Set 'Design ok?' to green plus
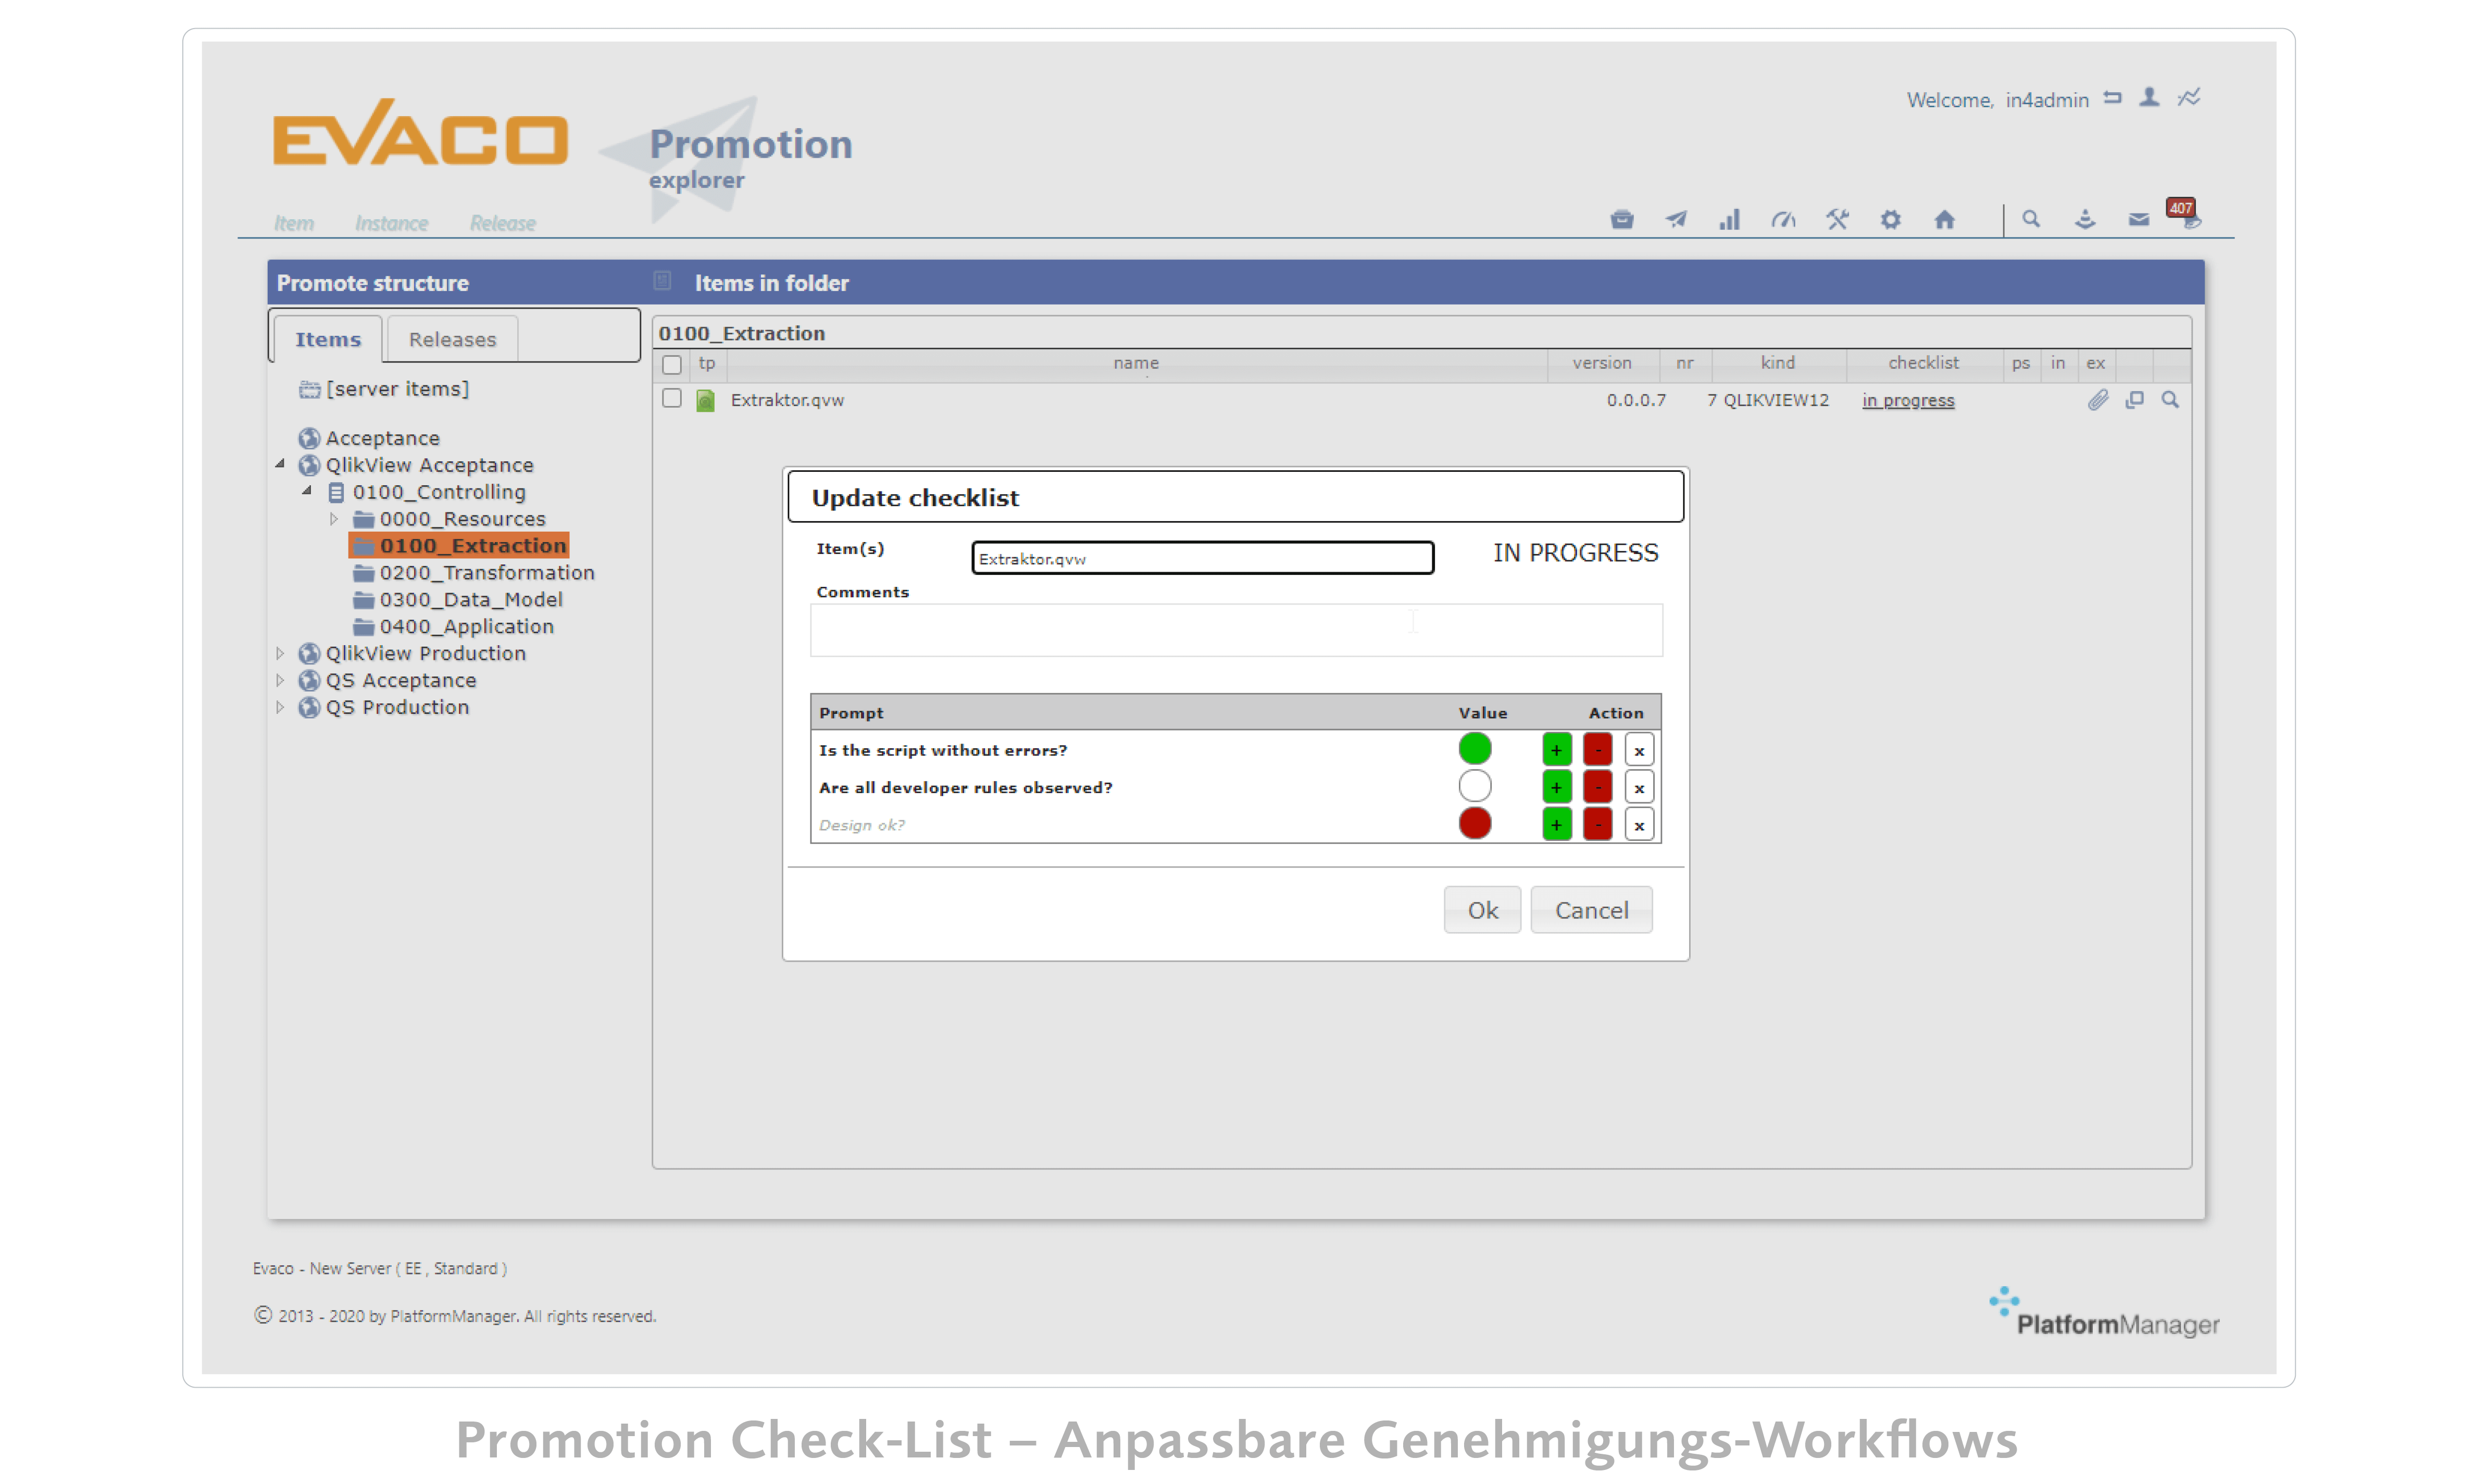This screenshot has height=1484, width=2474. click(x=1556, y=824)
